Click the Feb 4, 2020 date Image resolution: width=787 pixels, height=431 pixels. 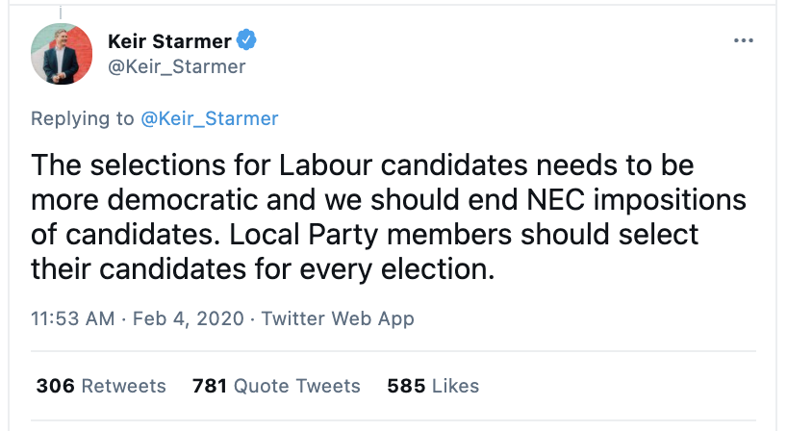tap(188, 318)
